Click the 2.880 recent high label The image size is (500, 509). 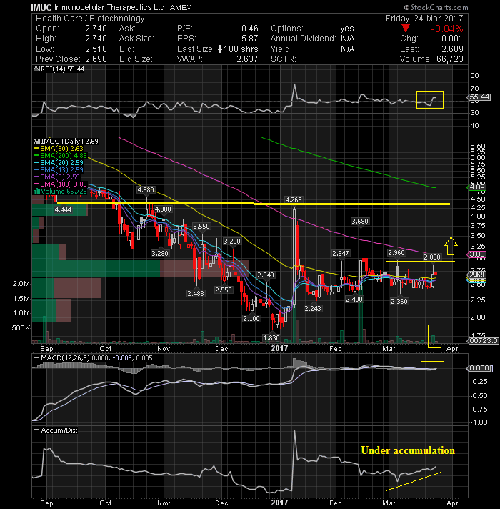point(432,257)
